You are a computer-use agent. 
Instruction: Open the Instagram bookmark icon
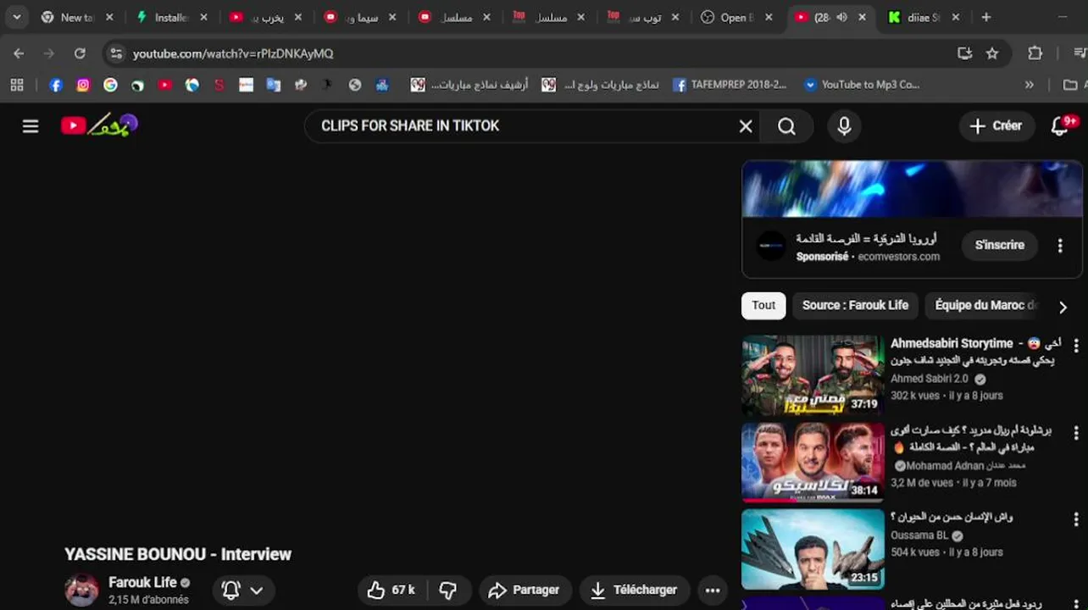click(83, 85)
